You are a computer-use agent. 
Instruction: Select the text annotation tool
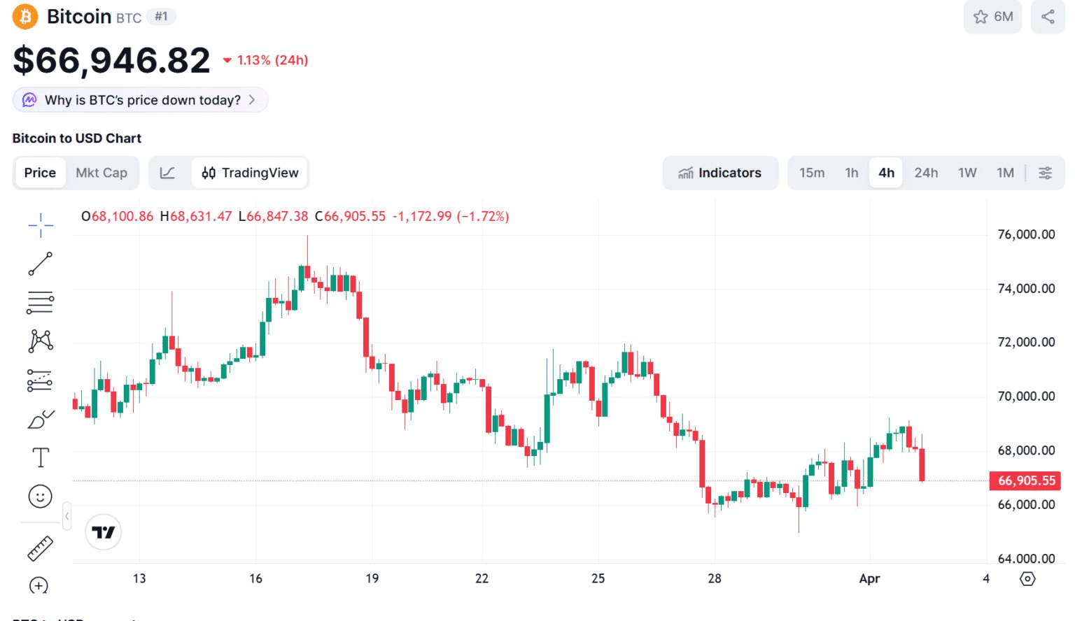[x=41, y=458]
